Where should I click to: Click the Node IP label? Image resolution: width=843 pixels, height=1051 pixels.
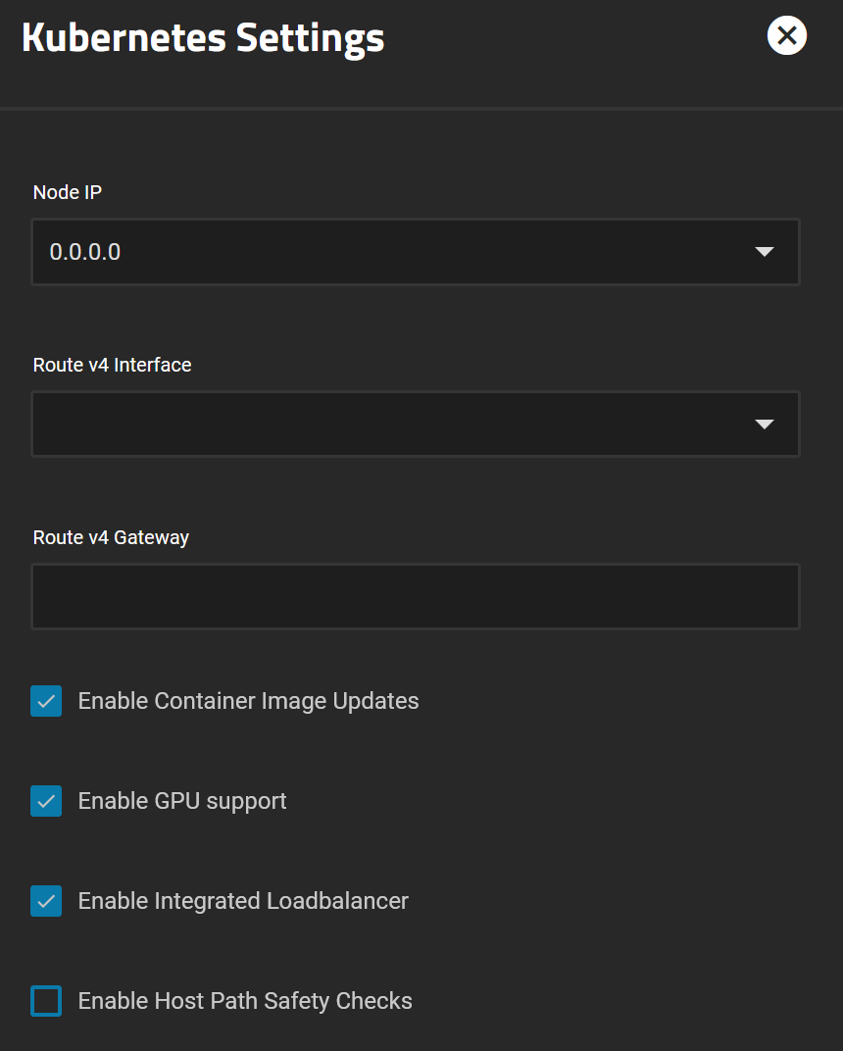(x=68, y=192)
